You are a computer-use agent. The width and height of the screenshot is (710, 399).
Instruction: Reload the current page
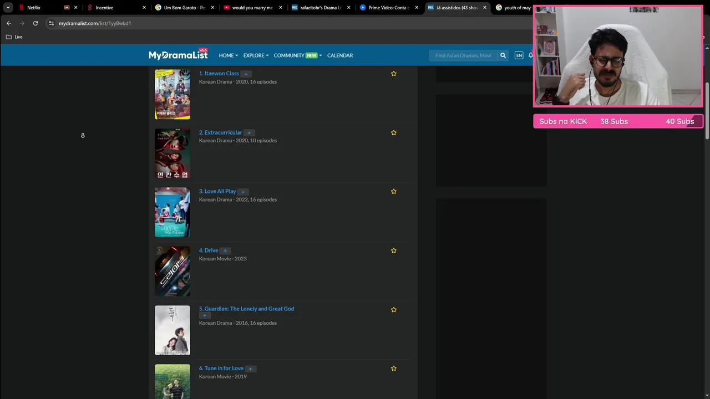point(35,23)
